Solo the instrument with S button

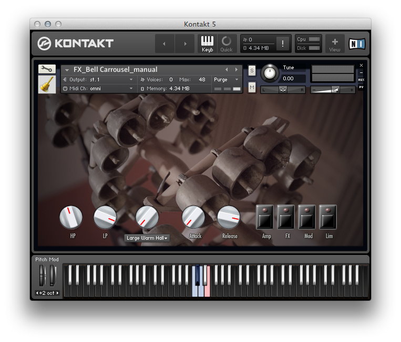pos(252,71)
